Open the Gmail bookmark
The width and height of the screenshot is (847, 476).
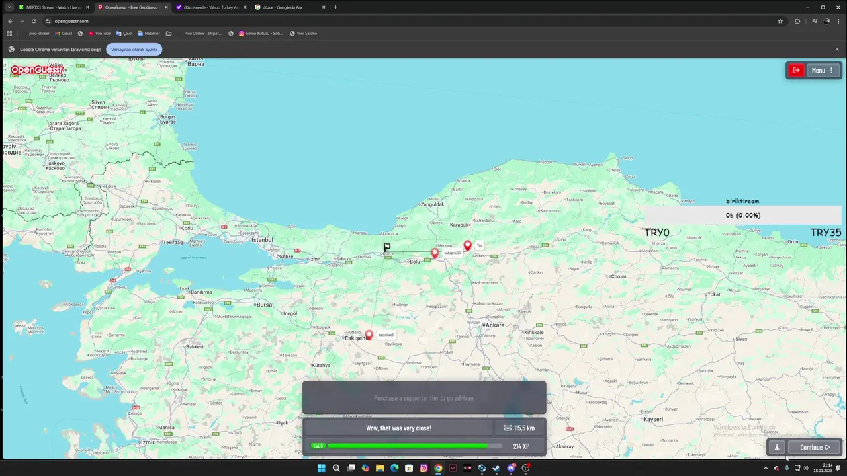pos(64,33)
